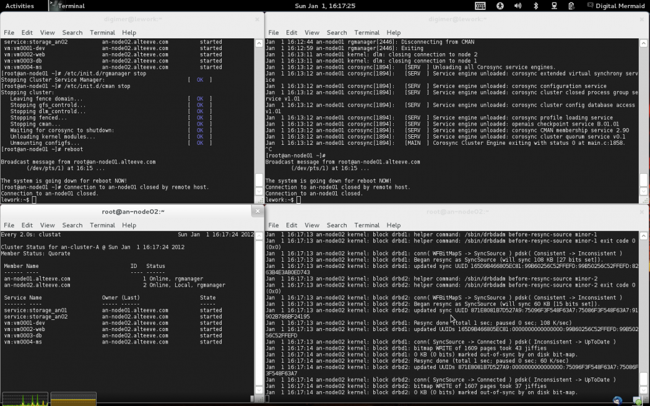
Task: Open the Bluetooth status menu
Action: [x=536, y=6]
